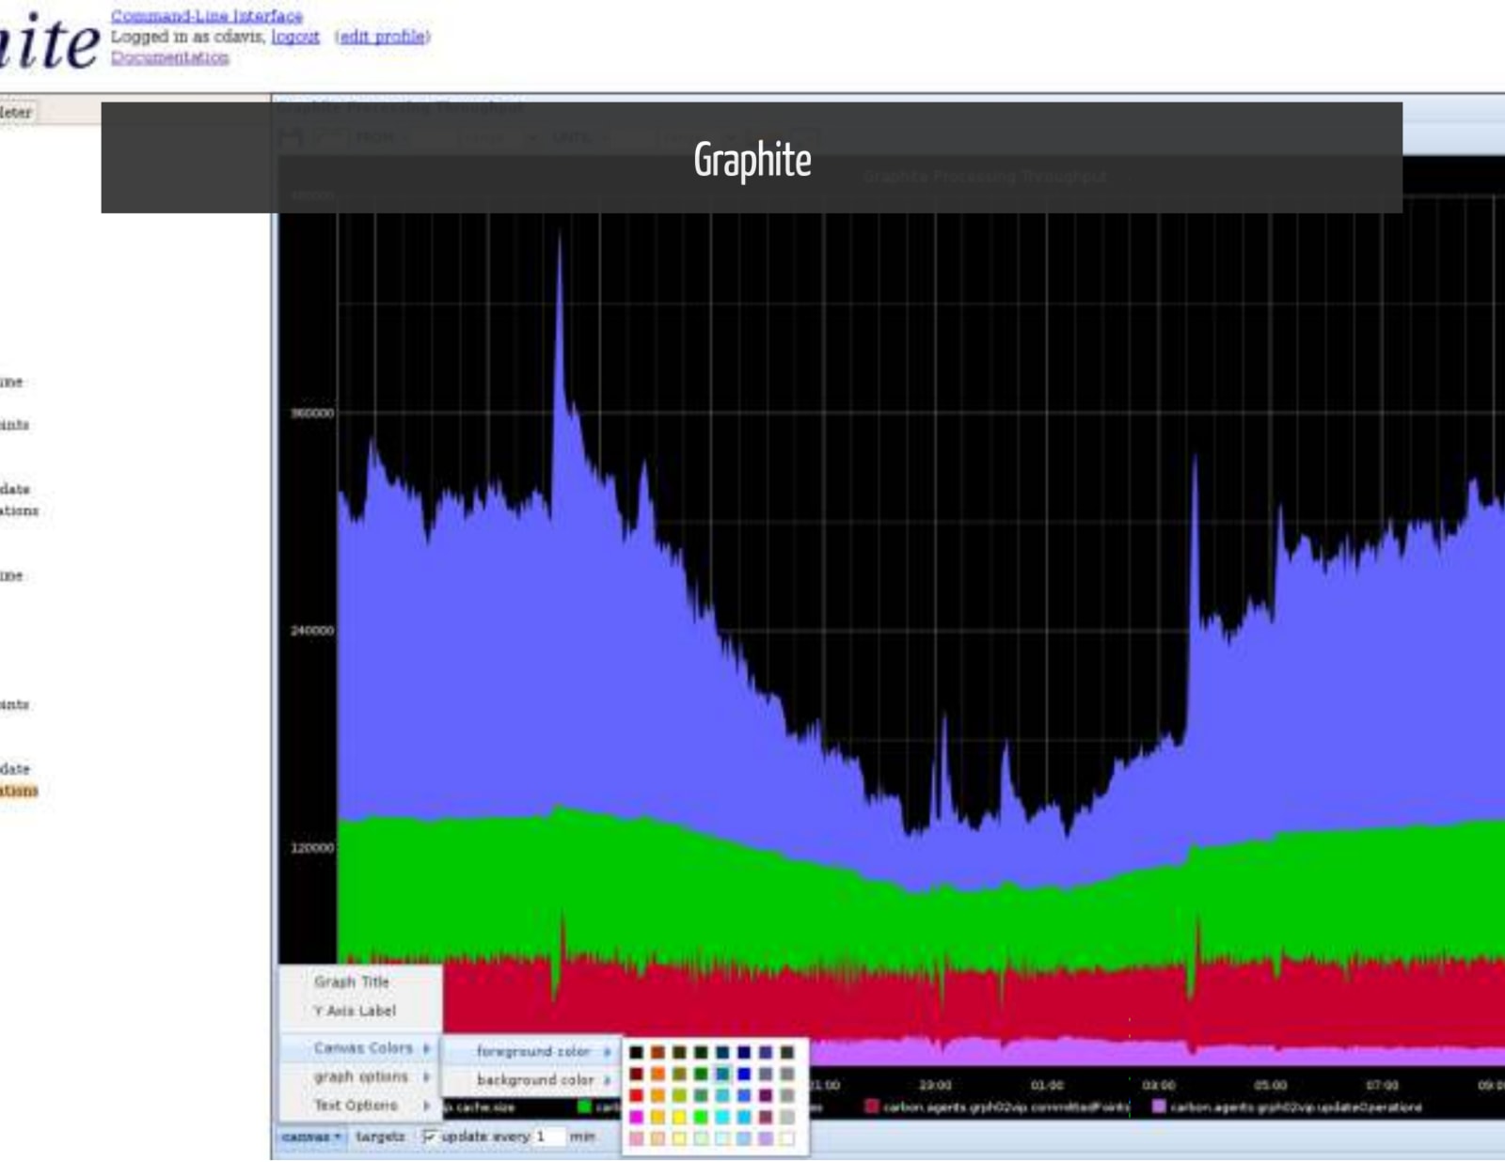Click the updateOperations legend label text

point(1296,1107)
